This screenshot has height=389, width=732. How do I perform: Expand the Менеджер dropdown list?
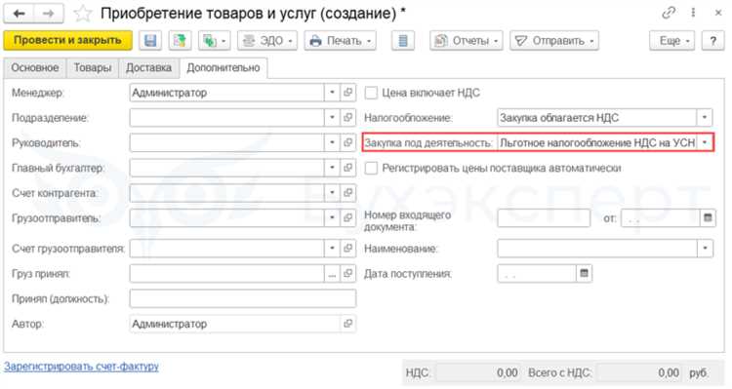pos(332,93)
